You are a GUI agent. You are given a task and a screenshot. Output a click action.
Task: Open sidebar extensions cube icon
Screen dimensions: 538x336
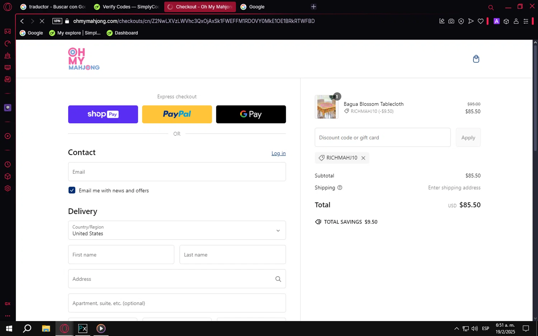(8, 177)
